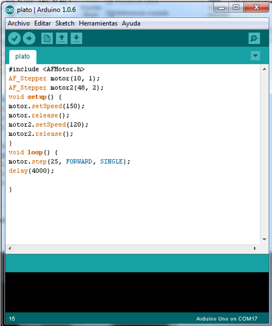The image size is (272, 326).
Task: Click the line 'motor.setSpeed(150);'
Action: (x=47, y=106)
